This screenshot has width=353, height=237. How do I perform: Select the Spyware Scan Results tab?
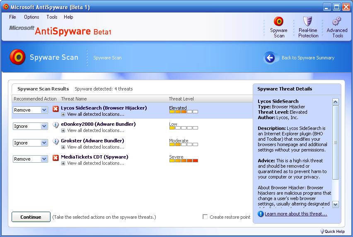click(x=43, y=89)
